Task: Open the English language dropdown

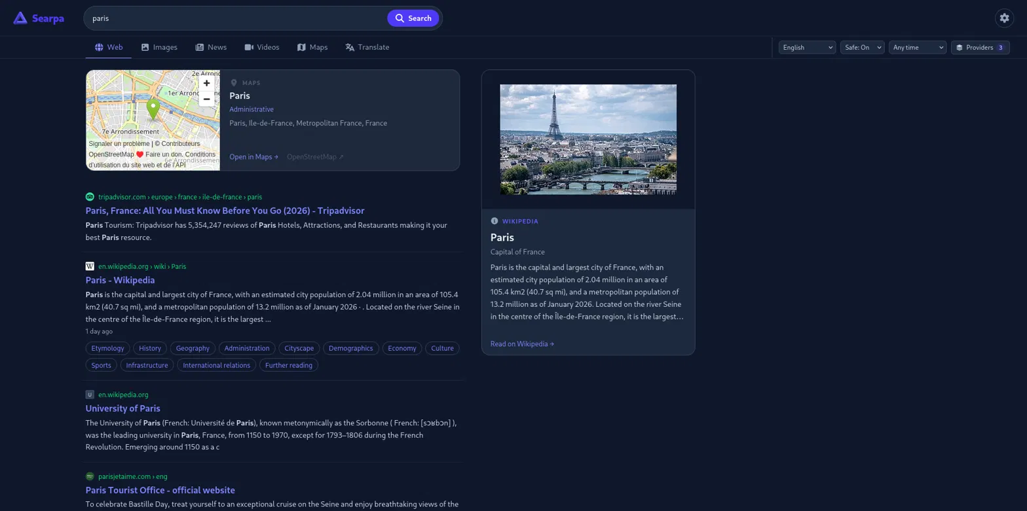Action: pos(807,47)
